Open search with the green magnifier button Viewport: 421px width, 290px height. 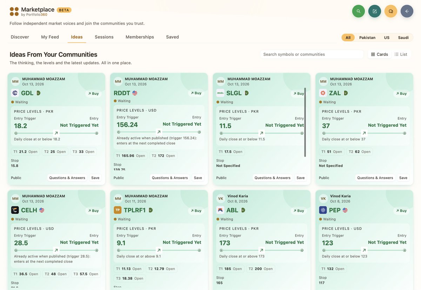[359, 11]
